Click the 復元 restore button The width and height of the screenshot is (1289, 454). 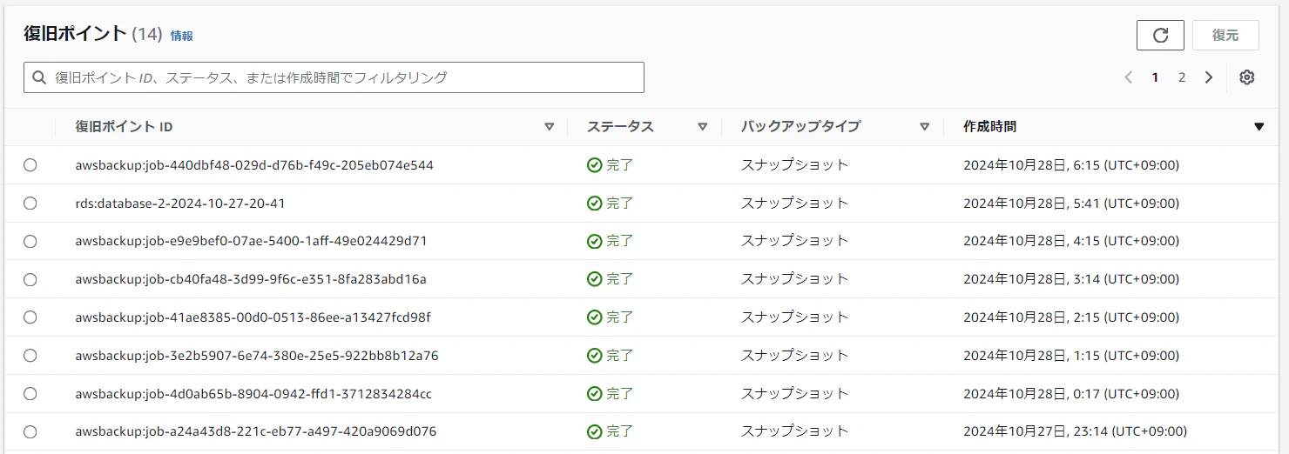coord(1225,35)
